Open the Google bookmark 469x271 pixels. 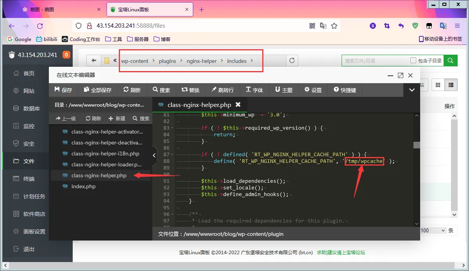tap(20, 39)
